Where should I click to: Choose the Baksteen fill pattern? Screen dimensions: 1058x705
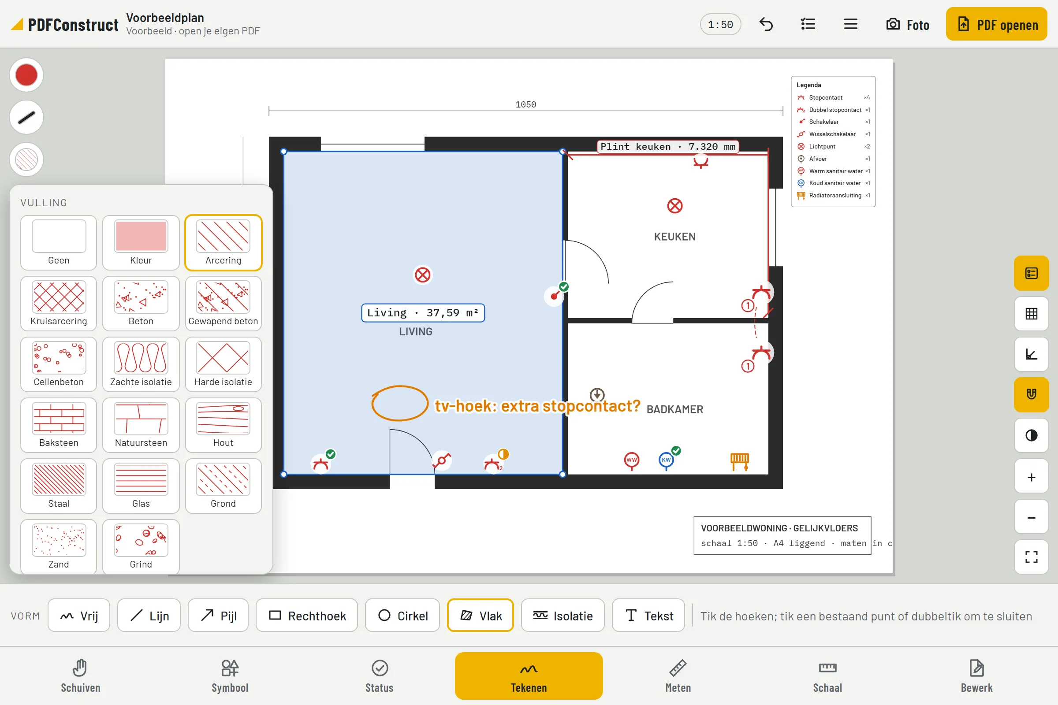point(59,425)
